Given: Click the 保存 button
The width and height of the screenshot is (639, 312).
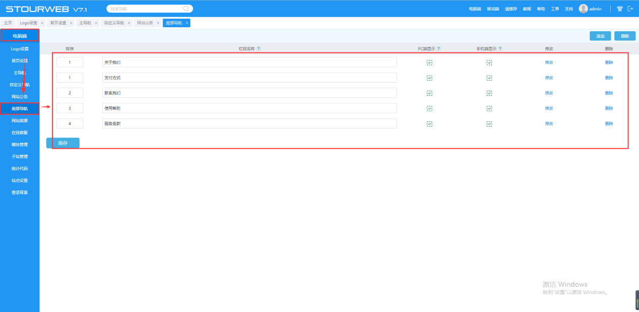Looking at the screenshot, I should point(63,143).
